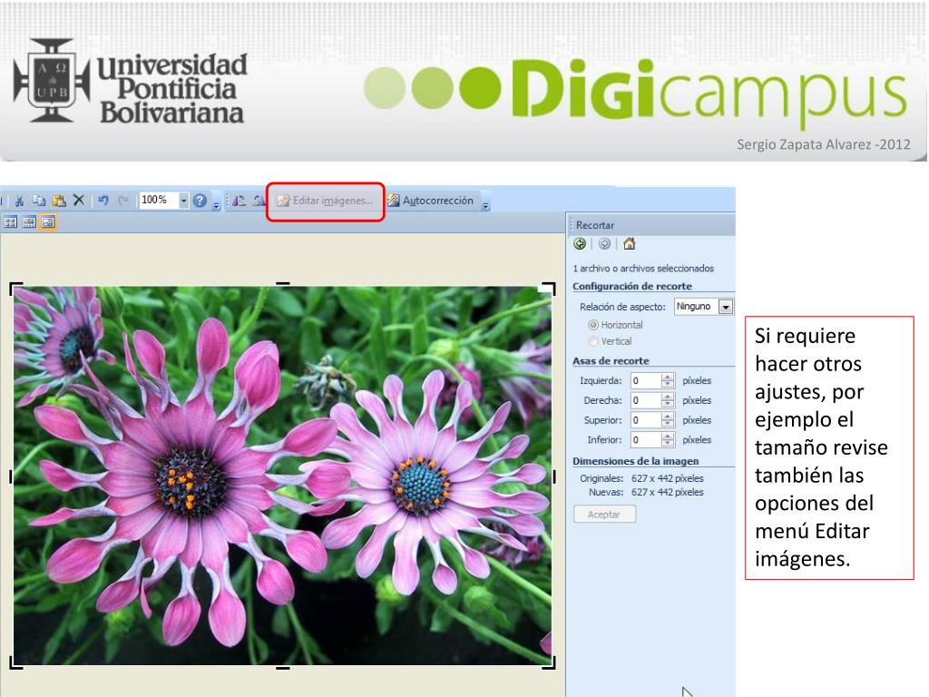Open the zoom 100% dropdown arrow
929x697 pixels.
[183, 201]
